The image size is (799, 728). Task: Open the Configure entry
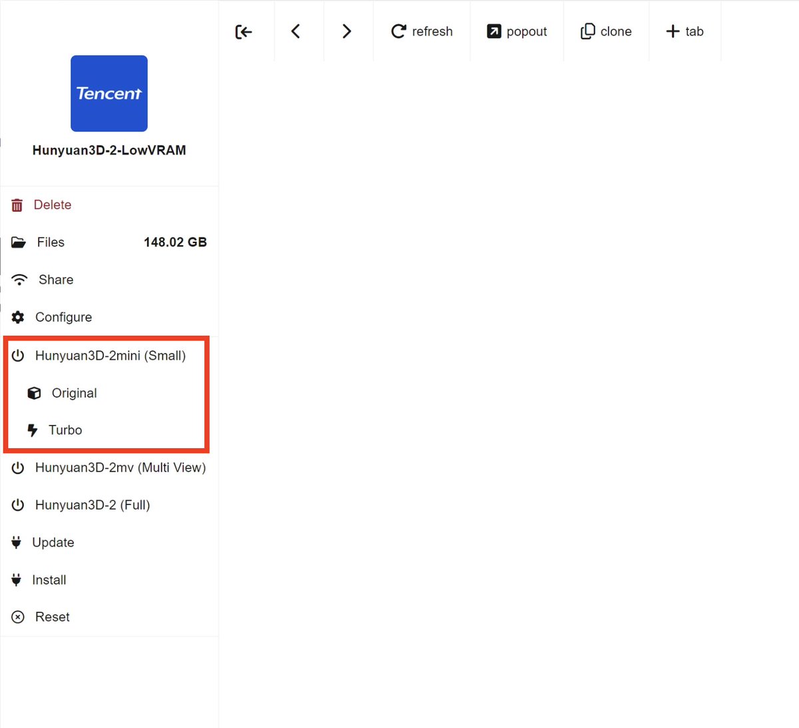[109, 317]
